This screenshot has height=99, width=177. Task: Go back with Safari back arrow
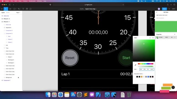point(14,5)
